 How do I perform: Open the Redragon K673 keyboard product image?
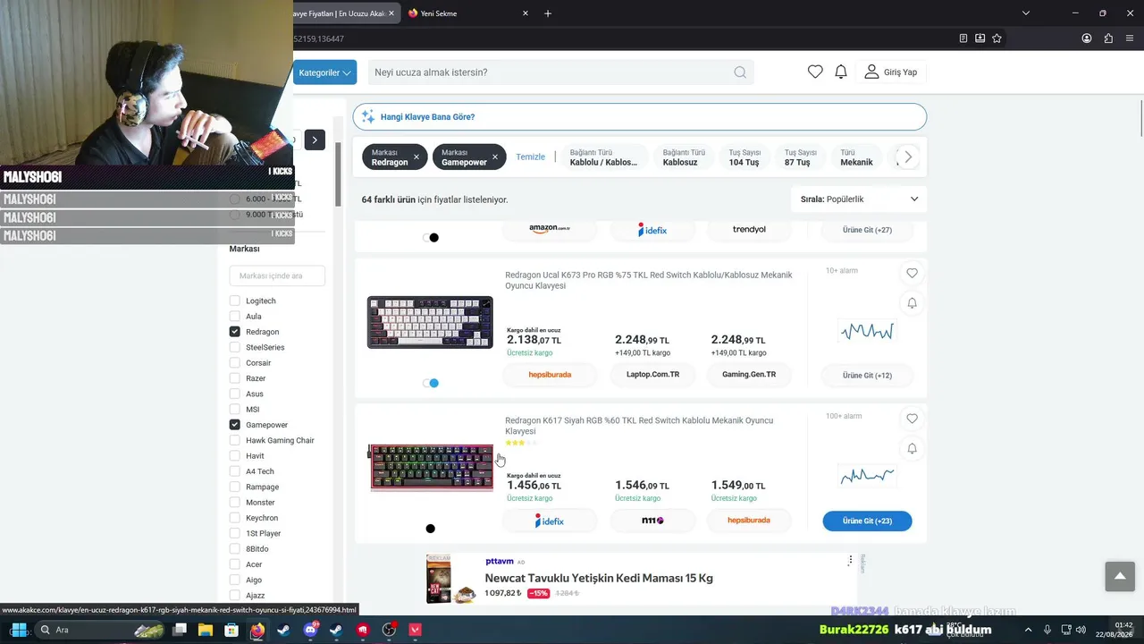point(430,322)
